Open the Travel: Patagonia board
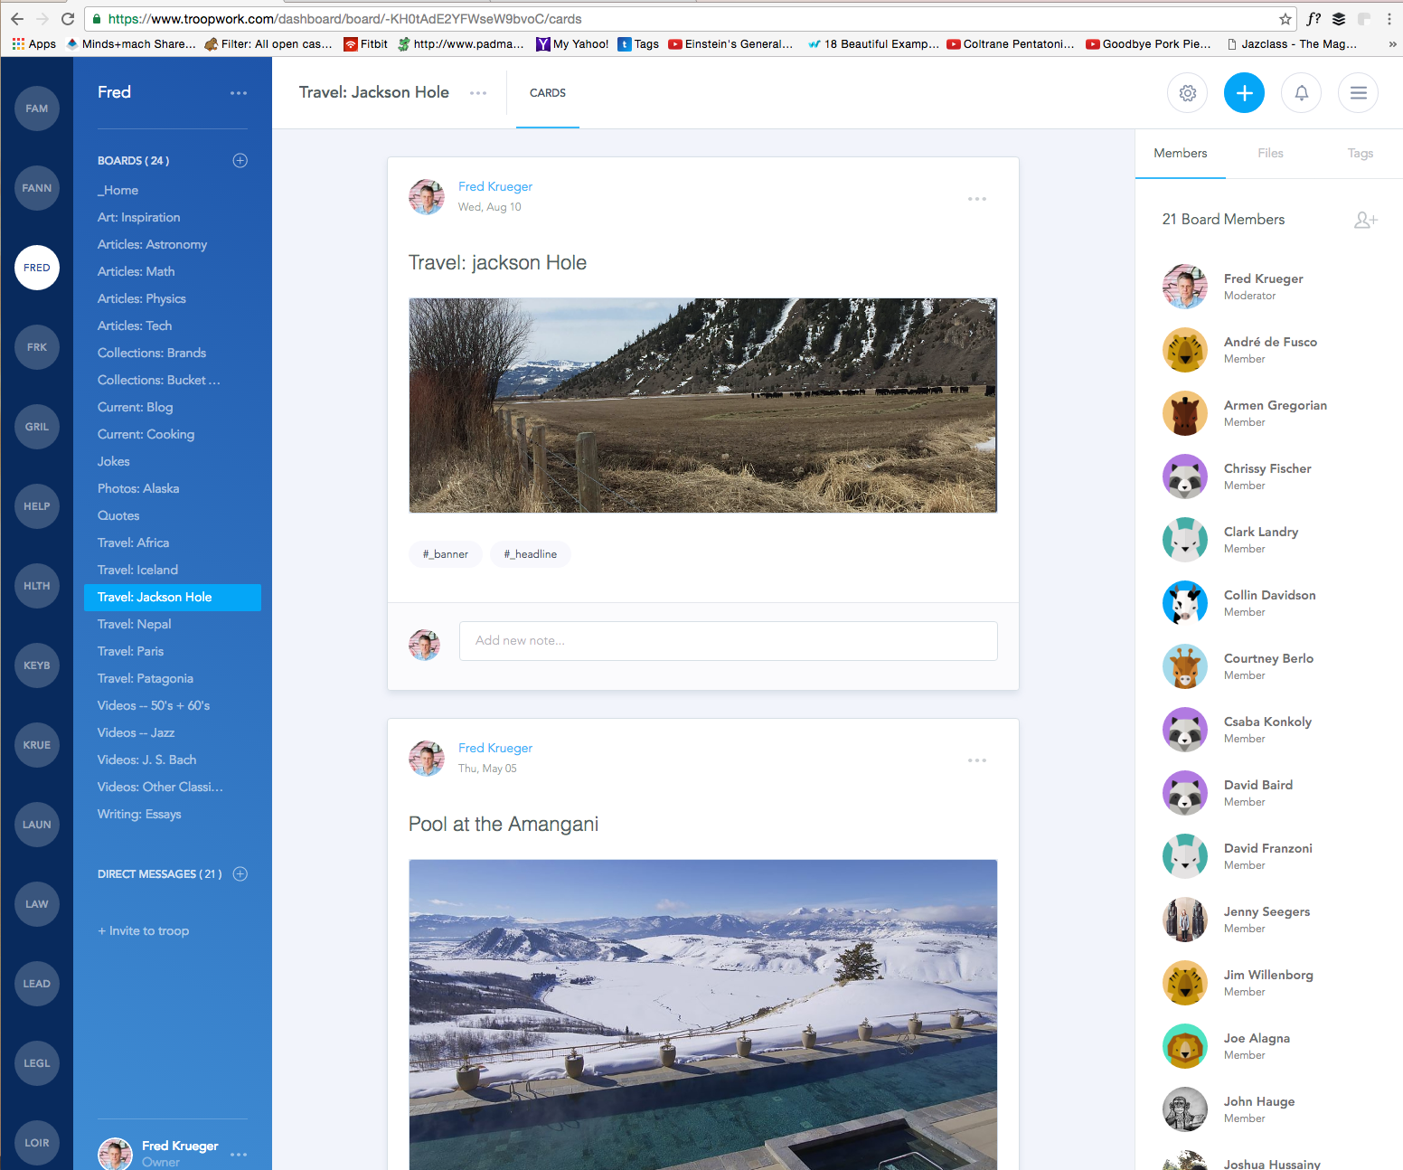This screenshot has height=1170, width=1403. 146,678
